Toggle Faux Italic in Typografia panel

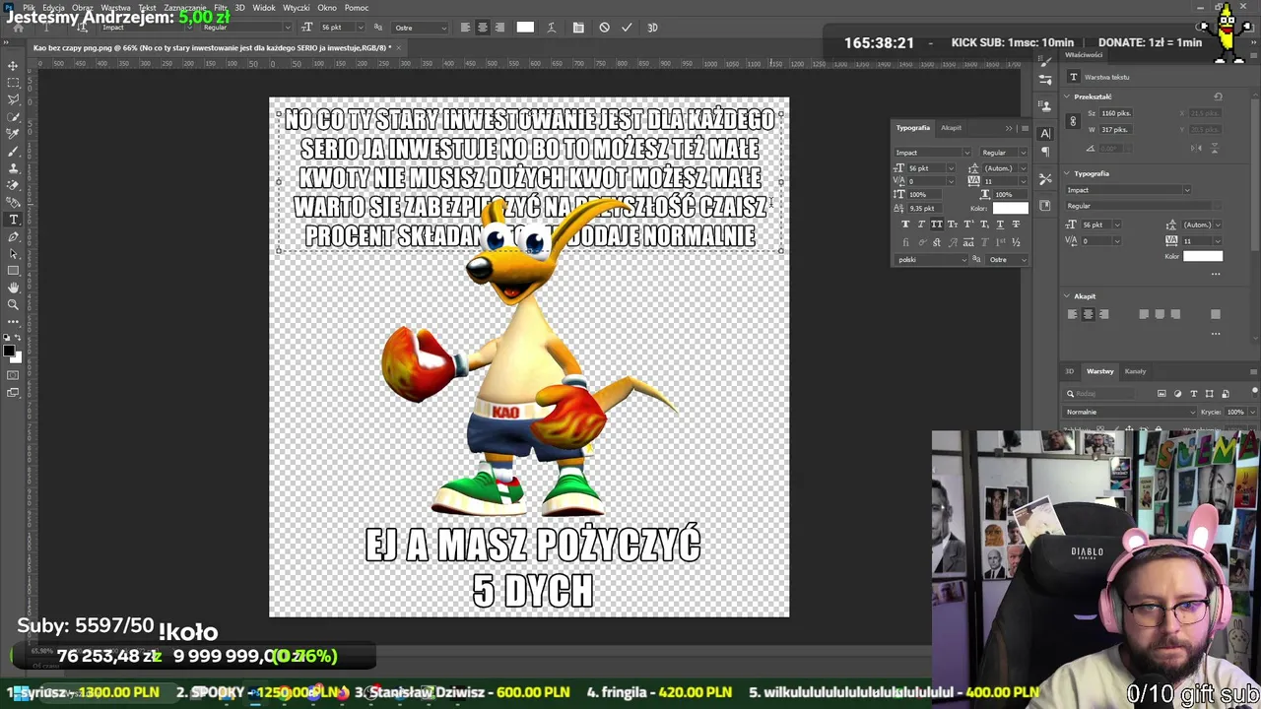tap(921, 225)
